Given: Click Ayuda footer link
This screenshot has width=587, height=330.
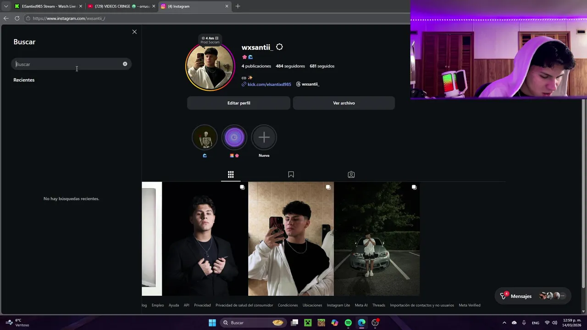Looking at the screenshot, I should 174,305.
